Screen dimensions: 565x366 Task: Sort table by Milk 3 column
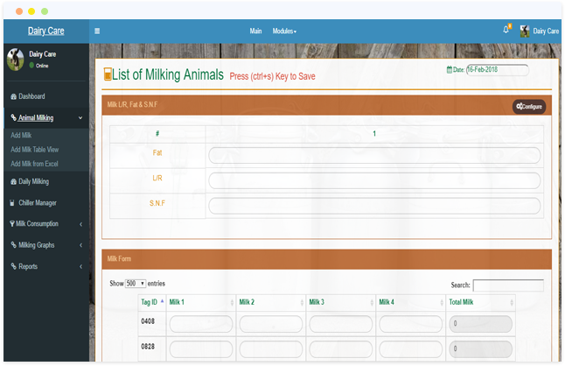[340, 302]
